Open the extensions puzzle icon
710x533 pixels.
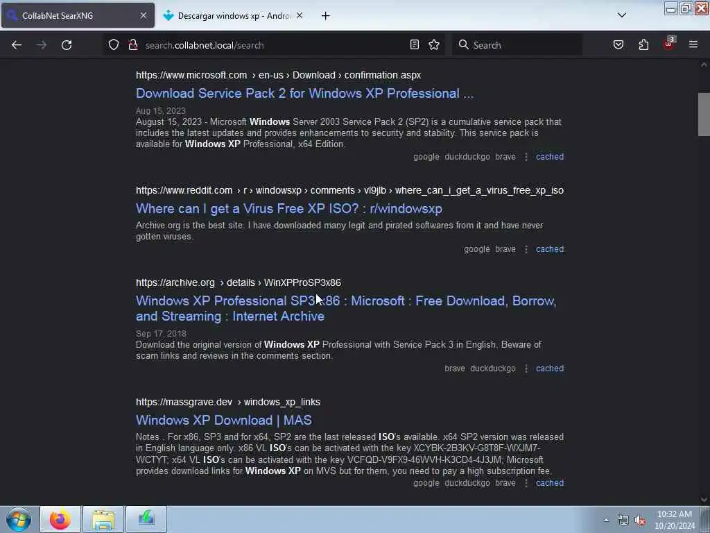coord(643,45)
